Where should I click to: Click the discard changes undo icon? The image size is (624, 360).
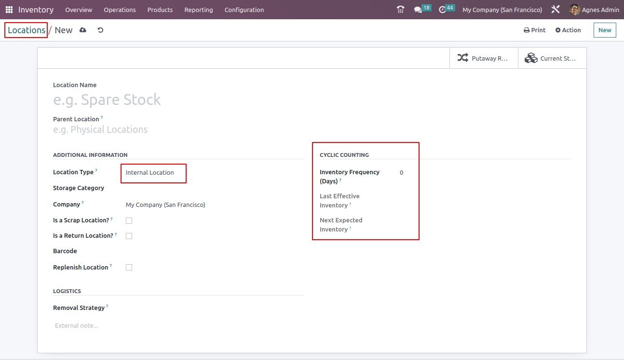point(100,30)
